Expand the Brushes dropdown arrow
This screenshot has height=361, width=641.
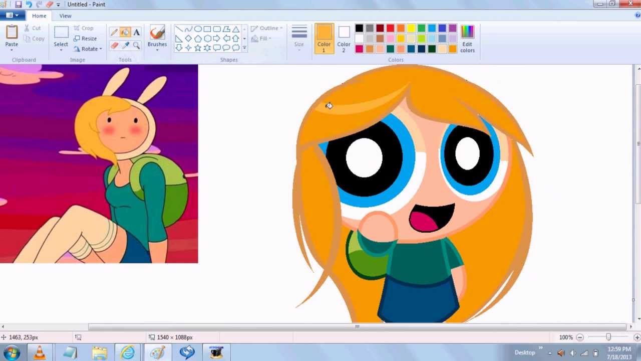point(157,50)
